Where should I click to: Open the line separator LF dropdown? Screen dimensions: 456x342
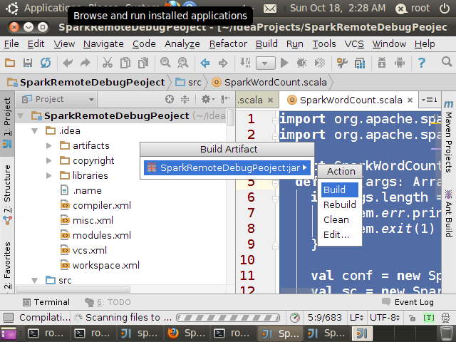point(356,318)
